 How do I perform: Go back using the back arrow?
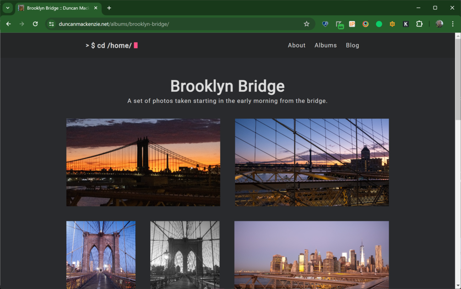pos(8,24)
